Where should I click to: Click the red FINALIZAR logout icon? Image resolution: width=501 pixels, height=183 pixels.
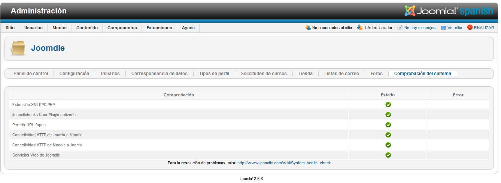[470, 28]
